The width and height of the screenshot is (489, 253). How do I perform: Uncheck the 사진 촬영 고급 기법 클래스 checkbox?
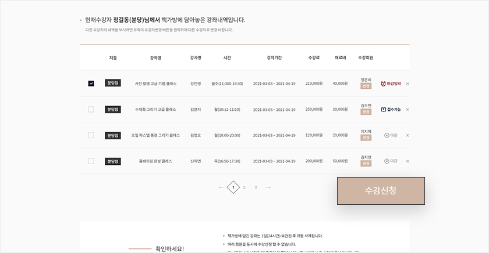tap(91, 84)
